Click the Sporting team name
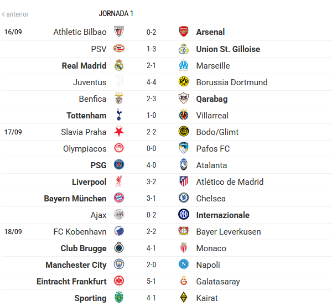Image resolution: width=332 pixels, height=306 pixels. tap(90, 298)
